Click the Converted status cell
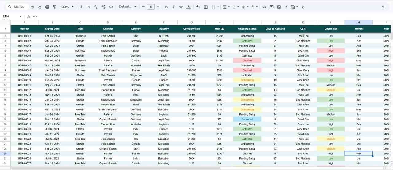The image size is (393, 170). 247,119
